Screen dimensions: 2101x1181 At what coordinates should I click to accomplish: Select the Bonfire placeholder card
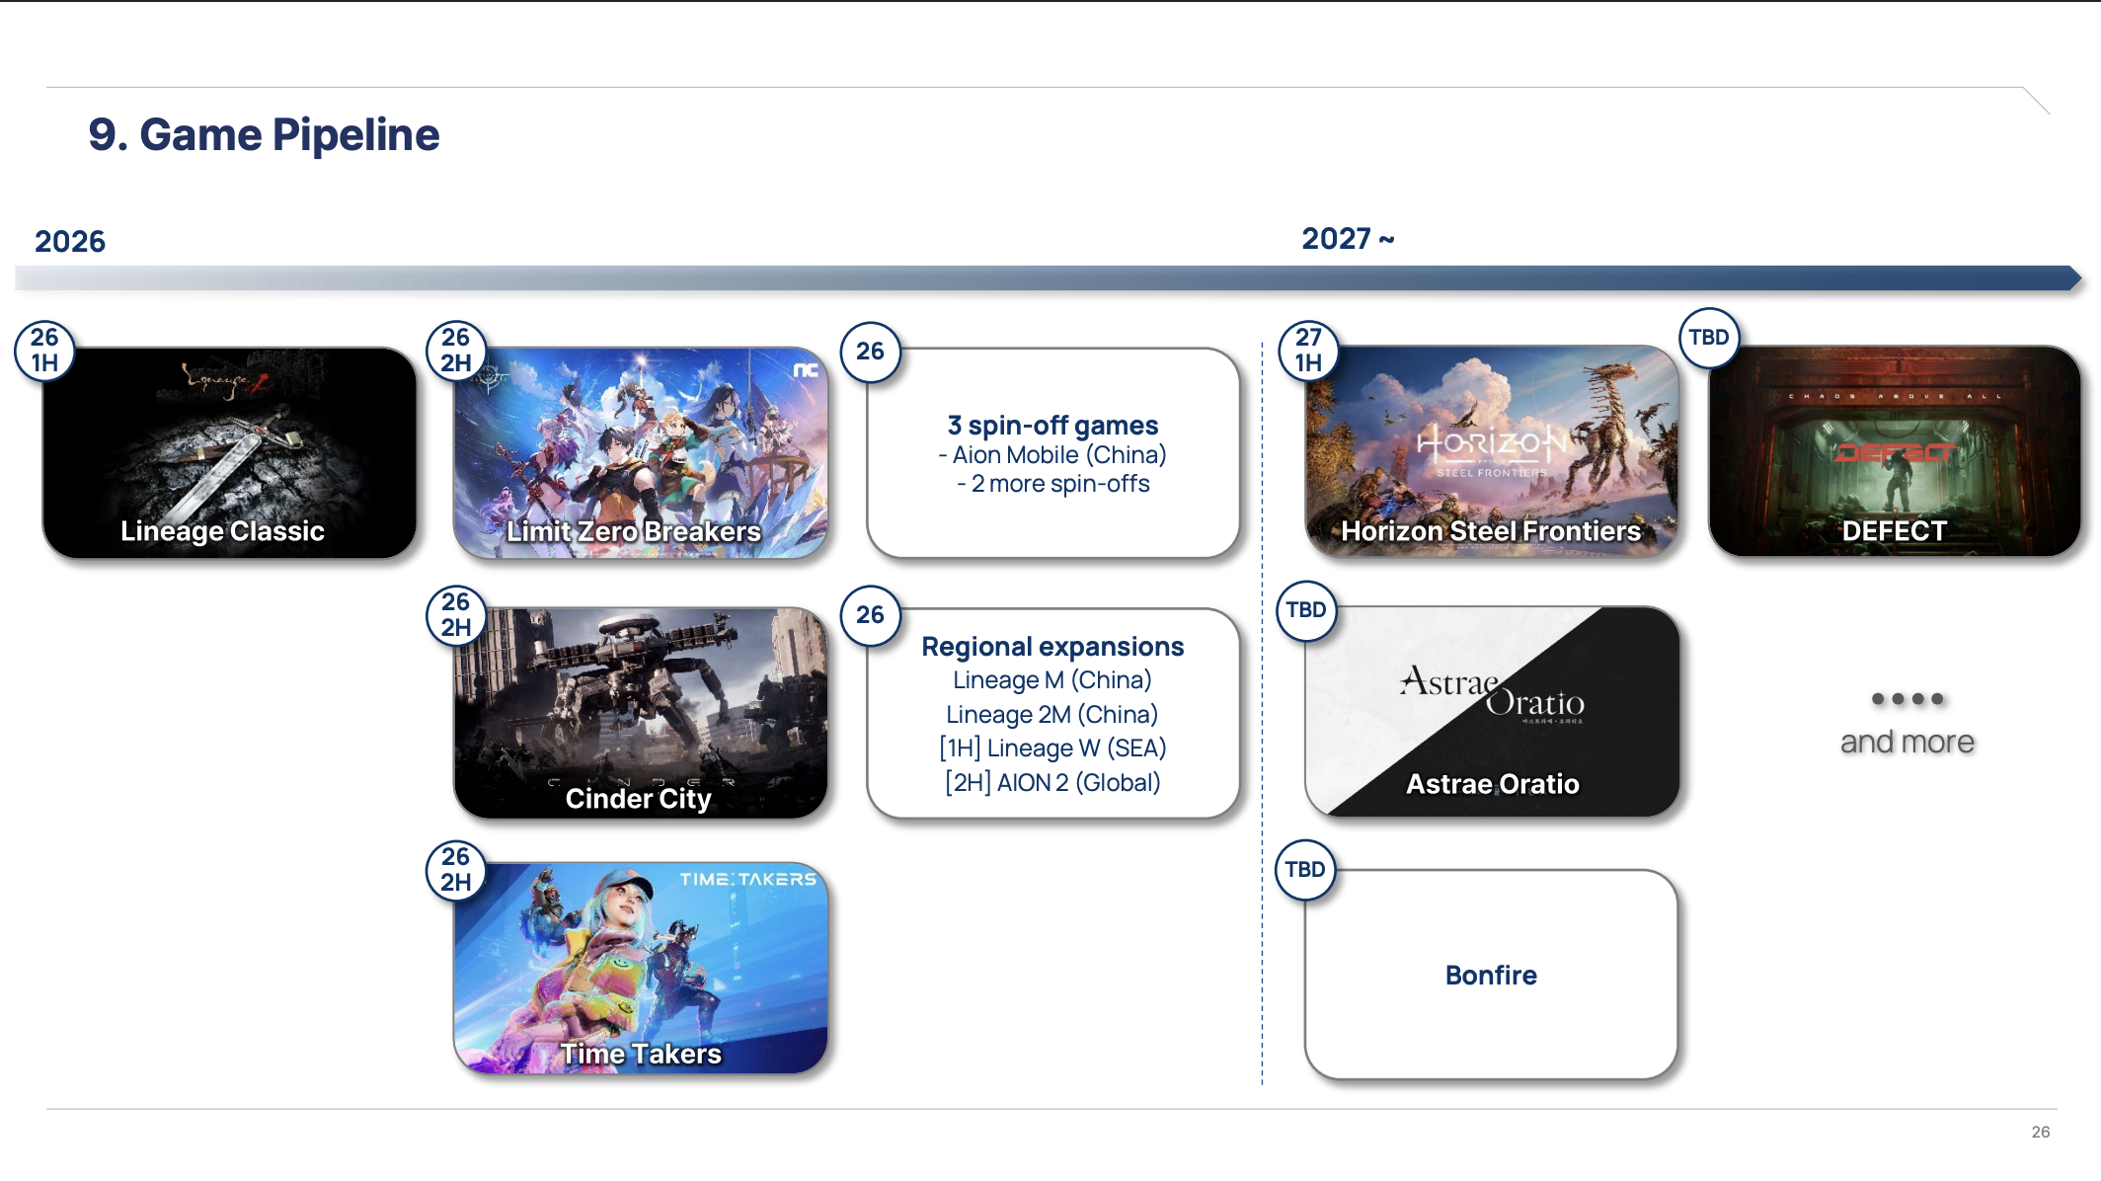click(x=1492, y=975)
